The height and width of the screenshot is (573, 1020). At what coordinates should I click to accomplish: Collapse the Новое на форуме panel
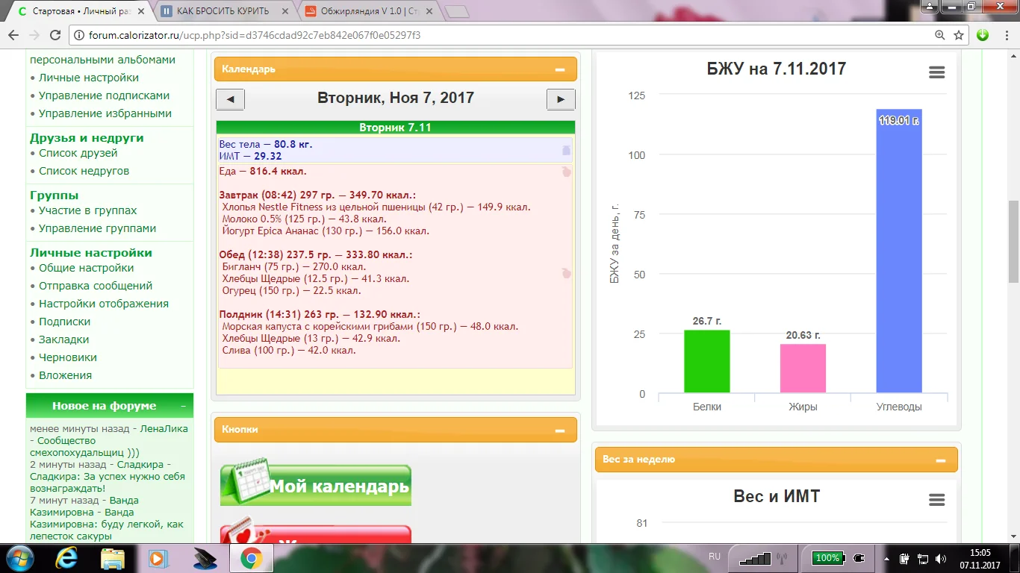point(183,407)
